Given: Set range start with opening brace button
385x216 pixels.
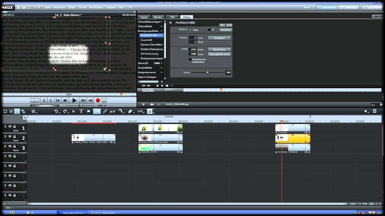Looking at the screenshot, I should pyautogui.click(x=44, y=100).
